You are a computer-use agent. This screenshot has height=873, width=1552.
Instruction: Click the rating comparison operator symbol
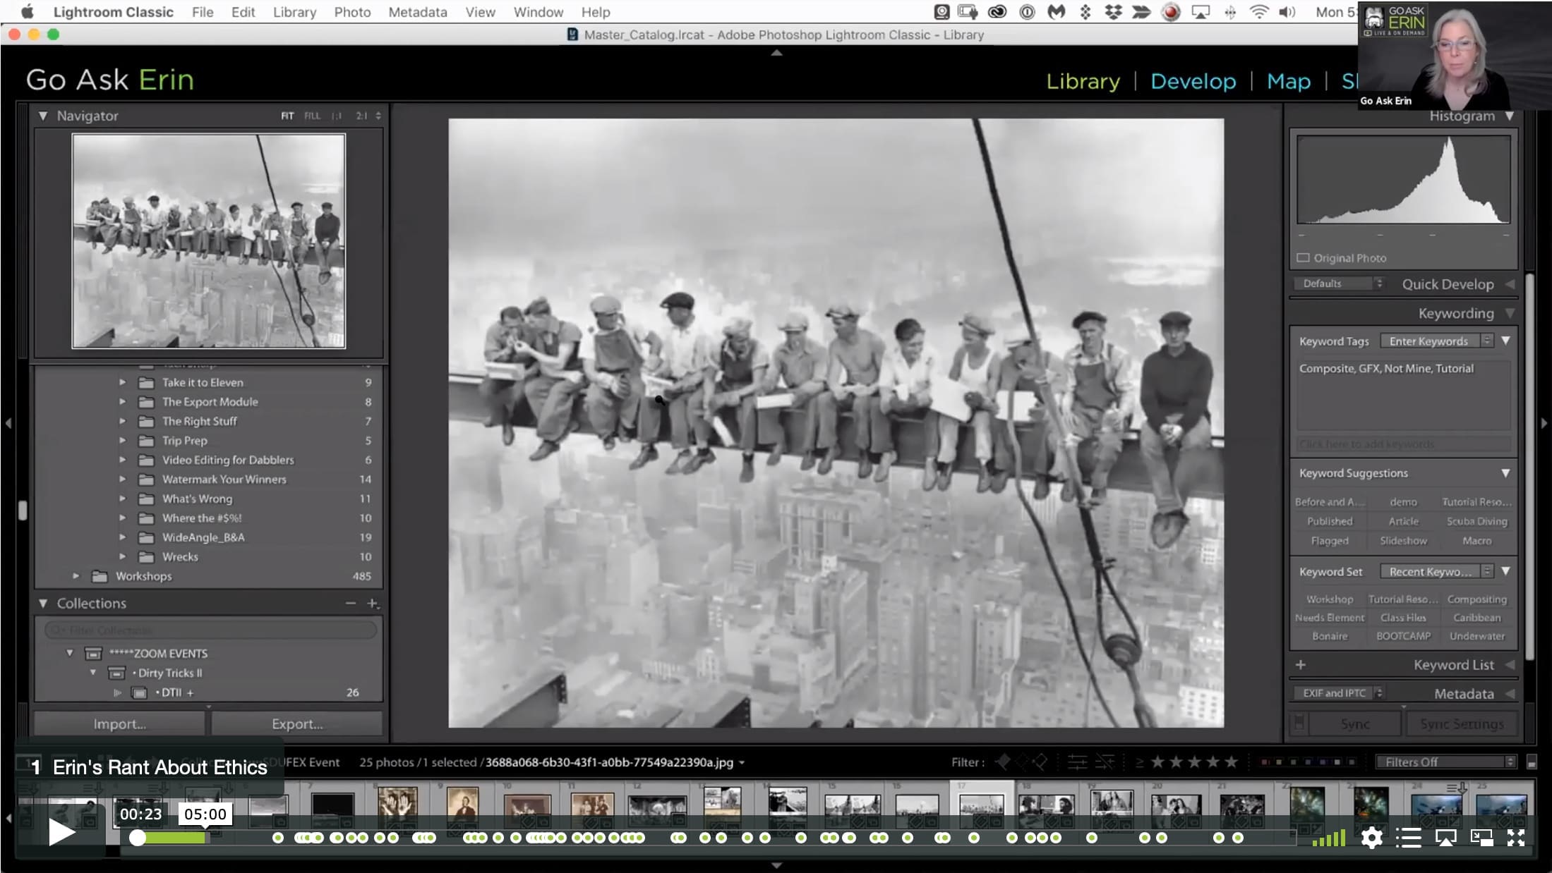pyautogui.click(x=1139, y=762)
